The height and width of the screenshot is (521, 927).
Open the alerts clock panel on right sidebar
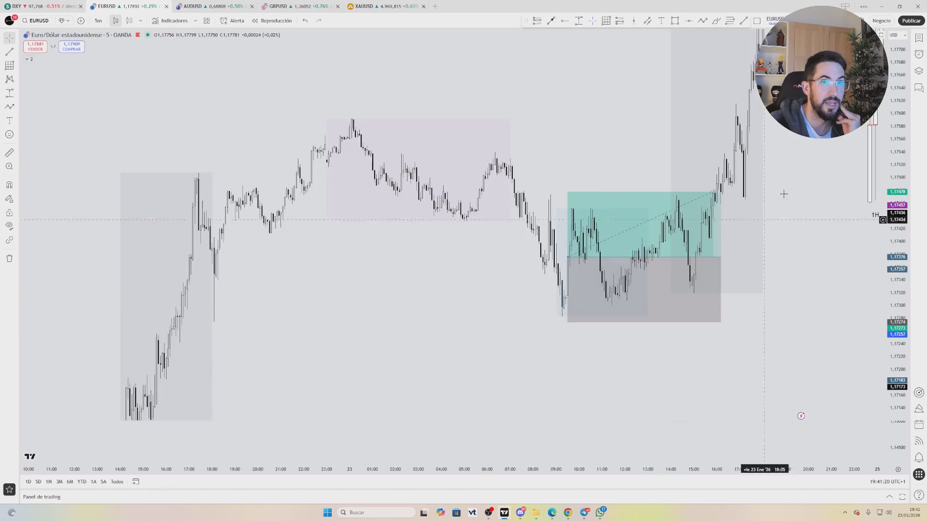pyautogui.click(x=919, y=54)
